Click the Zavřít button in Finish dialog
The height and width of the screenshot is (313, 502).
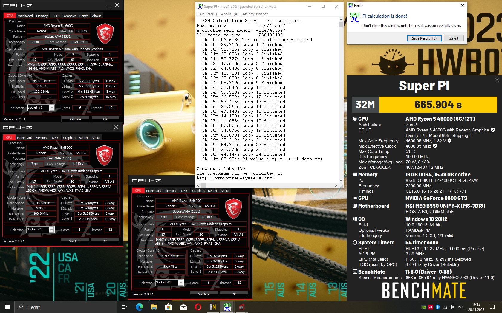click(454, 38)
